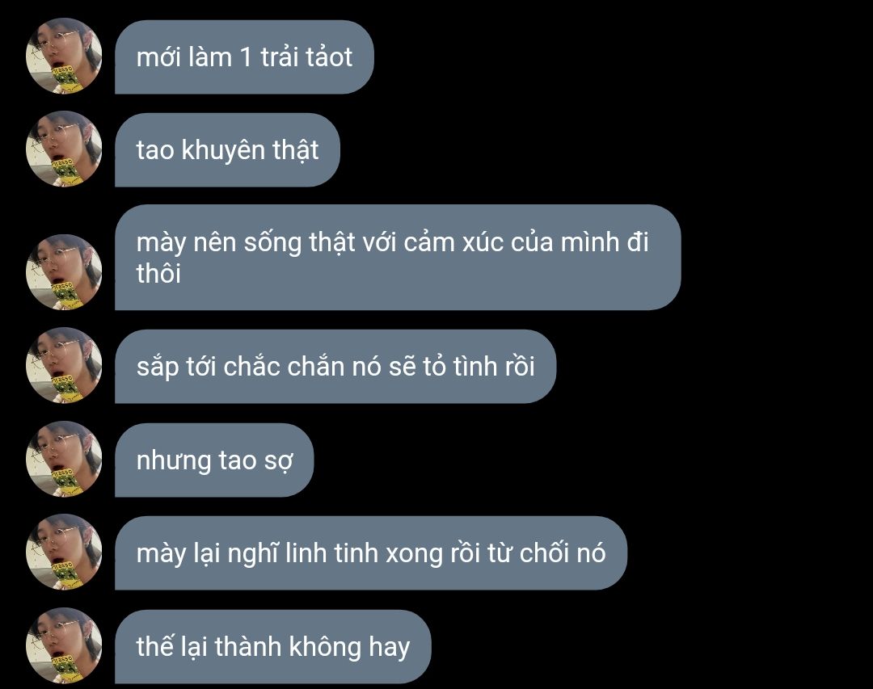
Task: Click avatar next to "sắp tới chắc chắn" message
Action: click(64, 366)
